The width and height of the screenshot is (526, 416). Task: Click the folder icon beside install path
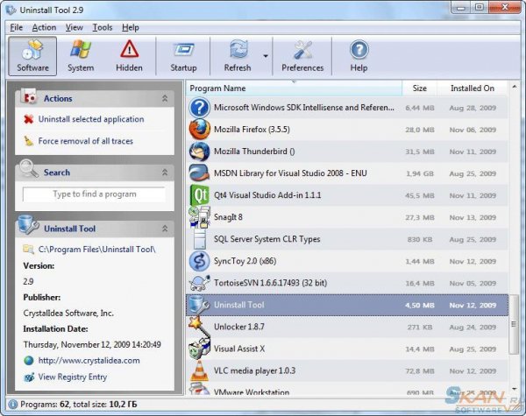pos(29,249)
